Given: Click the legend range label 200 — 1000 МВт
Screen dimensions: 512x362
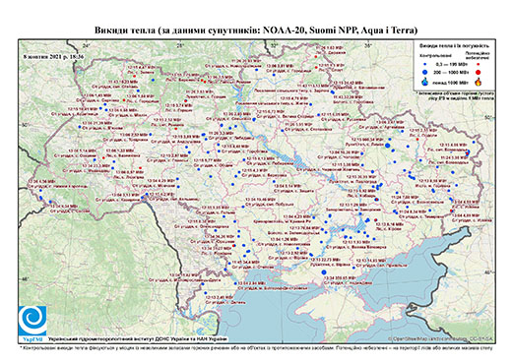Looking at the screenshot, I should pyautogui.click(x=450, y=72).
